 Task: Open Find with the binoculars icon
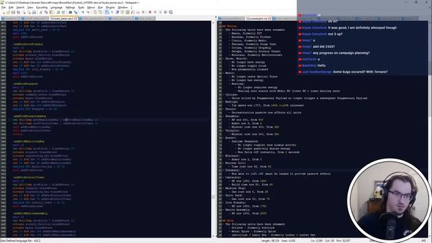pos(70,12)
